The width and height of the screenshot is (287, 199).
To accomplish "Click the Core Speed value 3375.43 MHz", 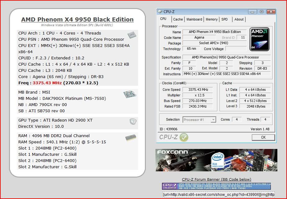I will coord(198,90).
